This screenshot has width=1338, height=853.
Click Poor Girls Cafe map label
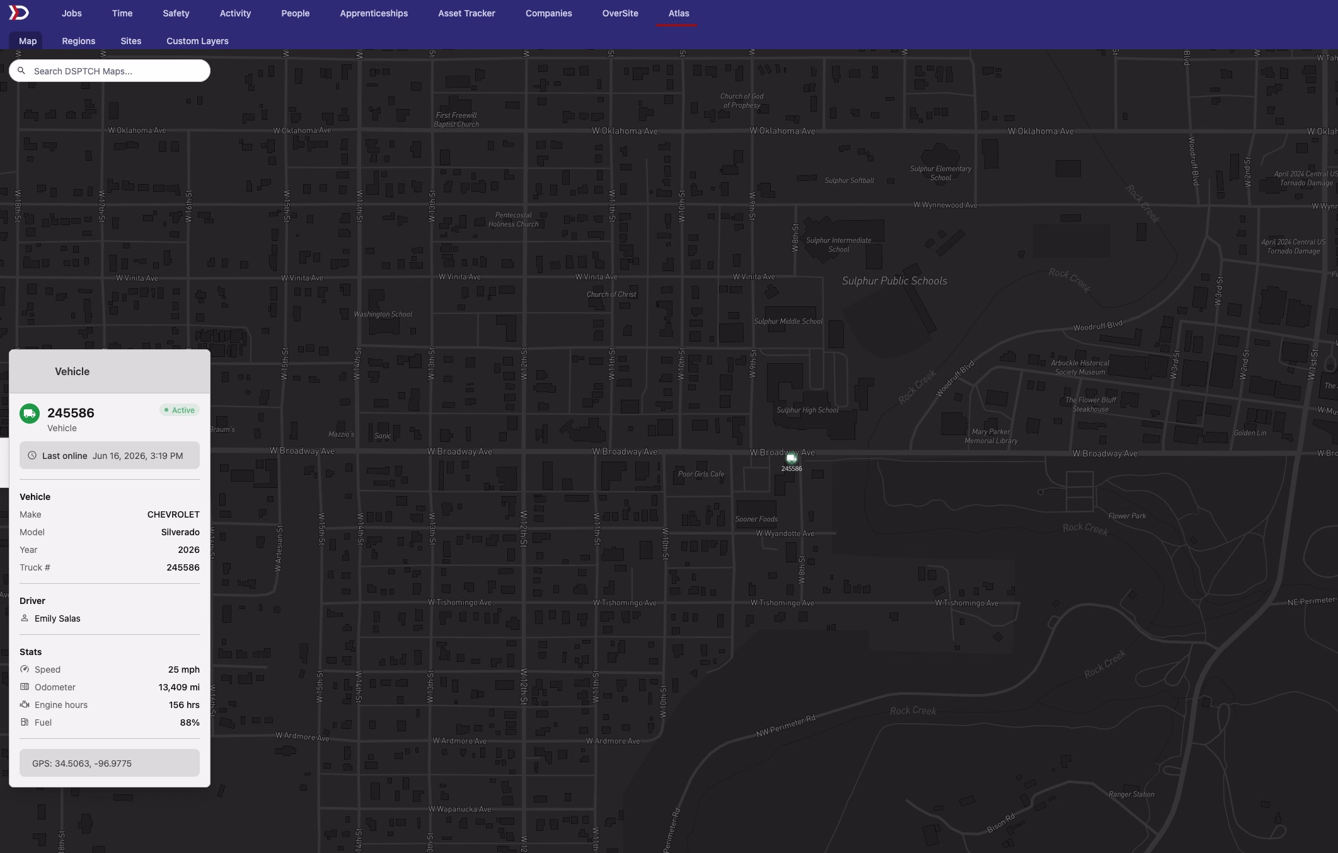click(701, 473)
